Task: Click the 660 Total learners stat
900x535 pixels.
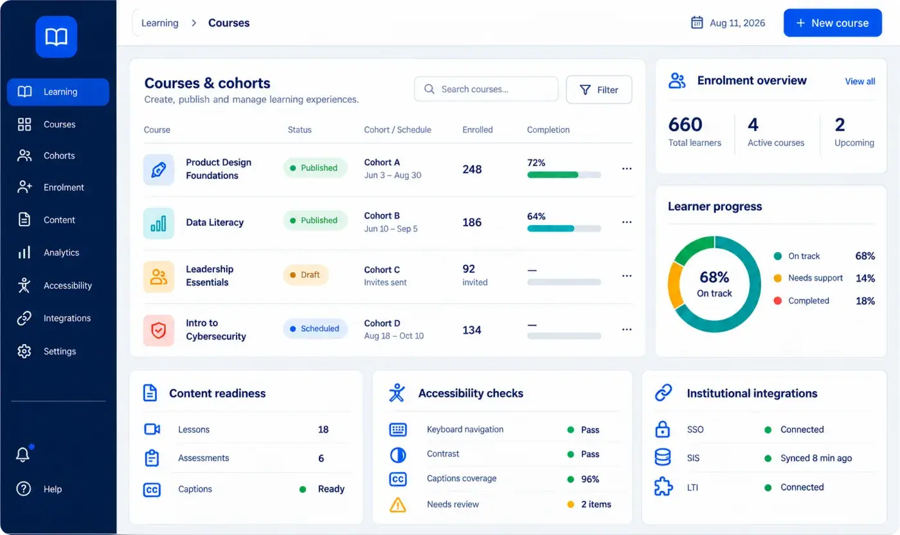Action: [x=695, y=131]
